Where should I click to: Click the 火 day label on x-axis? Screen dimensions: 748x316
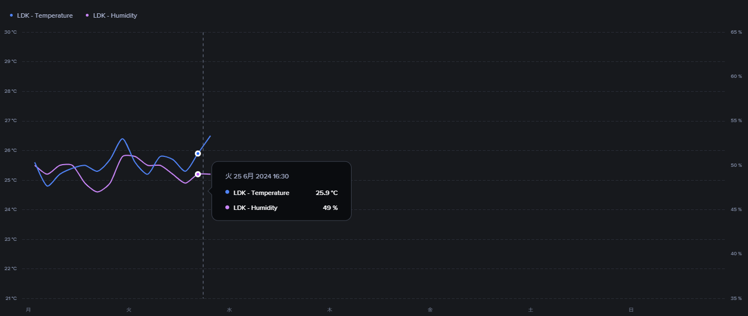128,310
